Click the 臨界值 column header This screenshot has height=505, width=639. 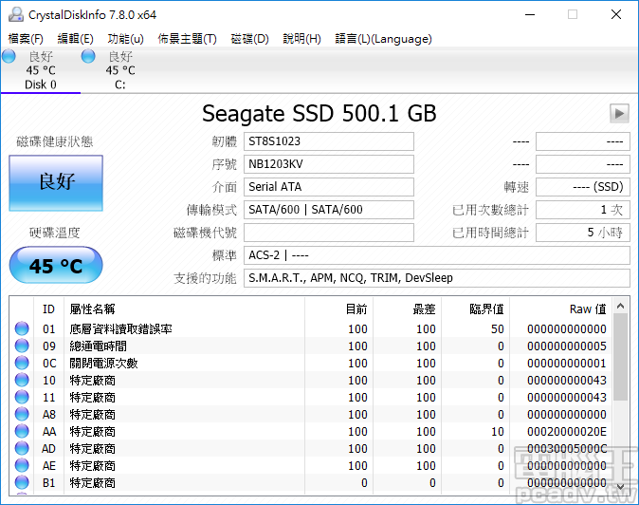[476, 309]
